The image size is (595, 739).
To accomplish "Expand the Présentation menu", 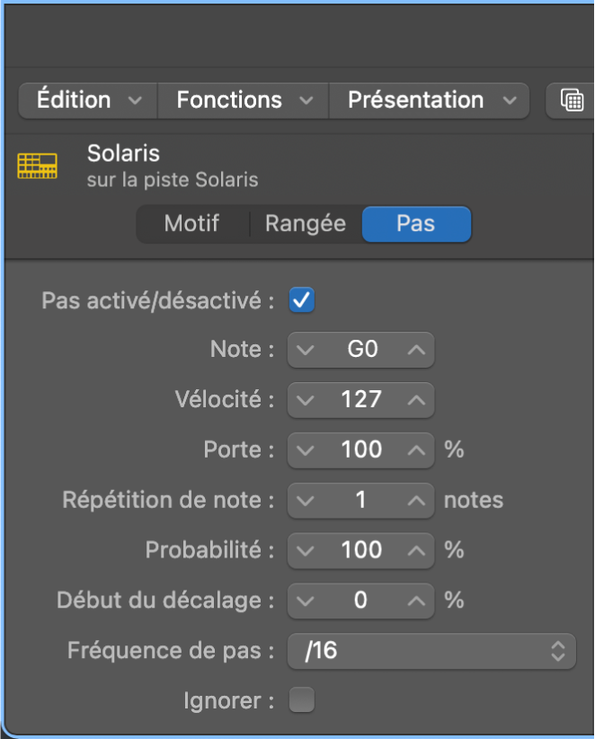I will click(431, 100).
